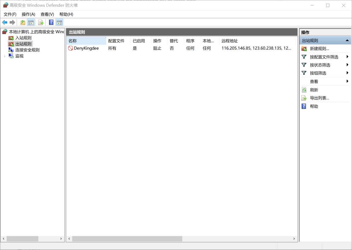Click the rule list horizontal scrollbar thumb
This screenshot has width=352, height=250.
(127, 239)
